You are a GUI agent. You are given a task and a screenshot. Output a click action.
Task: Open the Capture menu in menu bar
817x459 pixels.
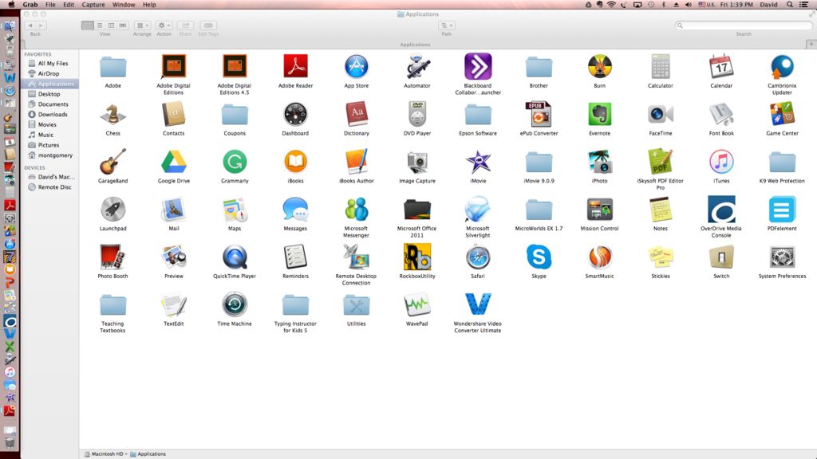93,5
